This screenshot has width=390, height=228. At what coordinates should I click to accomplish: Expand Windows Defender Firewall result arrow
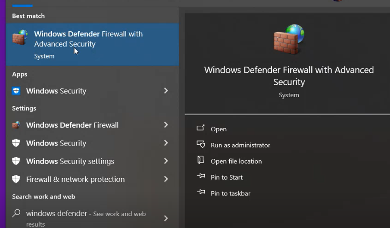pyautogui.click(x=166, y=125)
